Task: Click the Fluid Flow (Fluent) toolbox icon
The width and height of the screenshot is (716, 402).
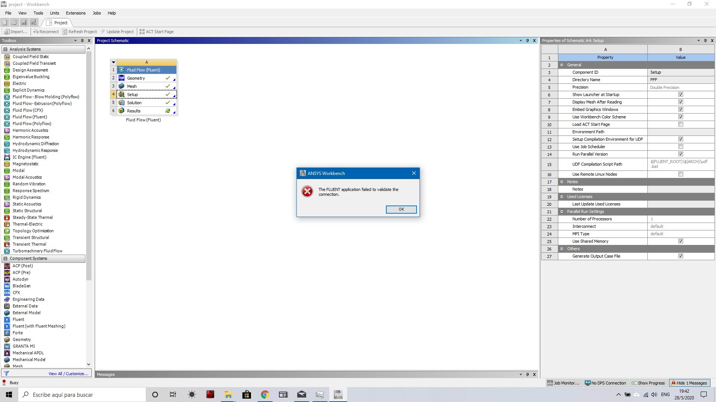Action: (7, 117)
